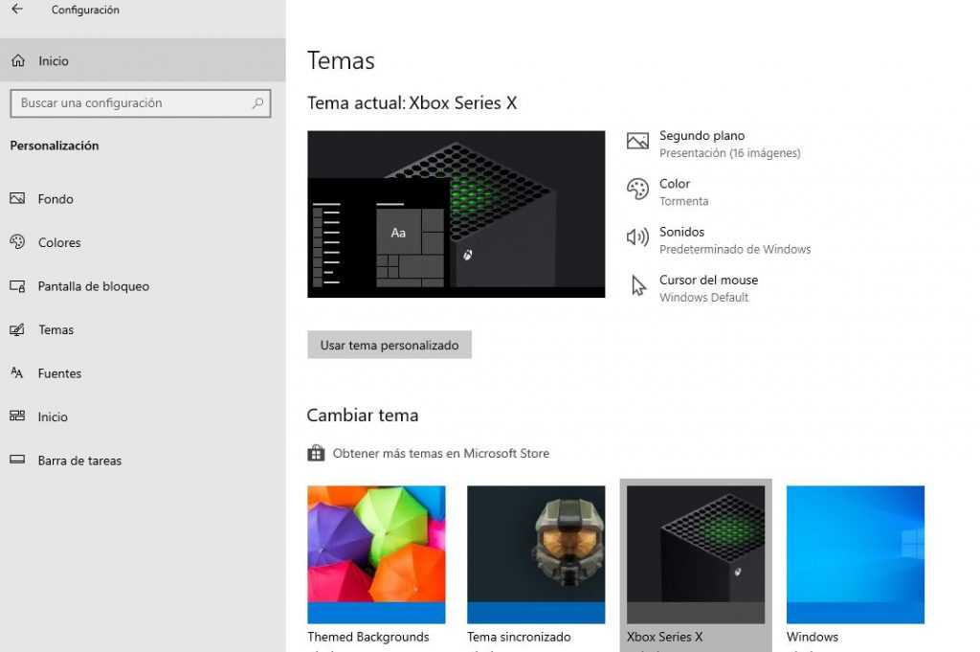
Task: Click the Pantalla de bloqueo icon
Action: click(x=16, y=286)
